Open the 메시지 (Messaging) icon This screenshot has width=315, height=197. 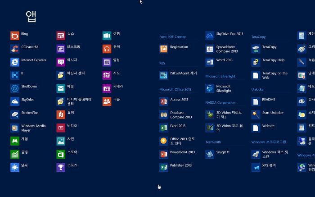point(61,62)
